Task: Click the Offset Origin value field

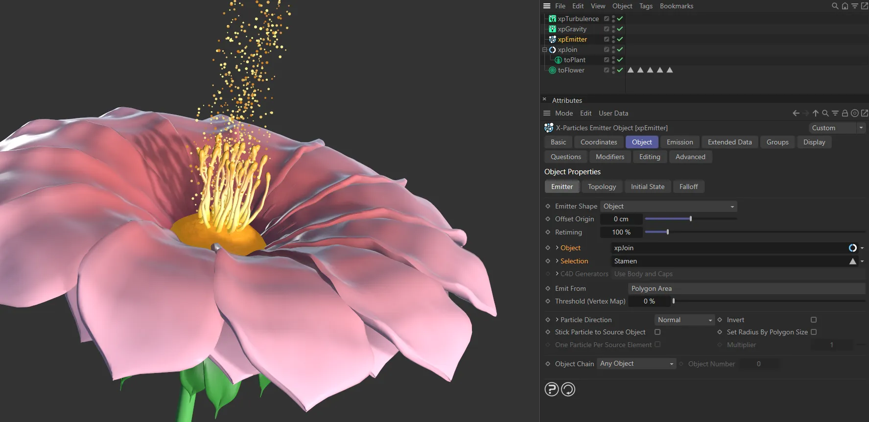Action: (x=621, y=219)
